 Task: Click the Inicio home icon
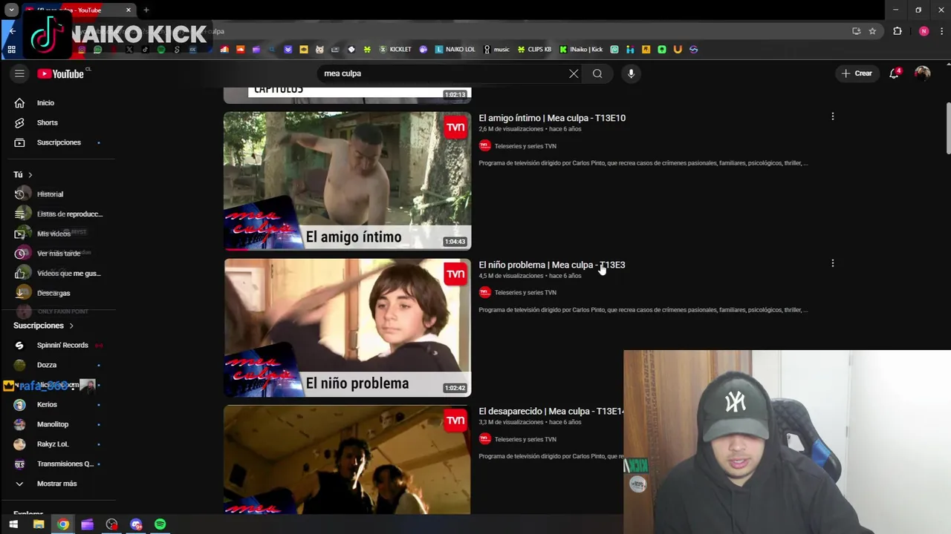(20, 103)
